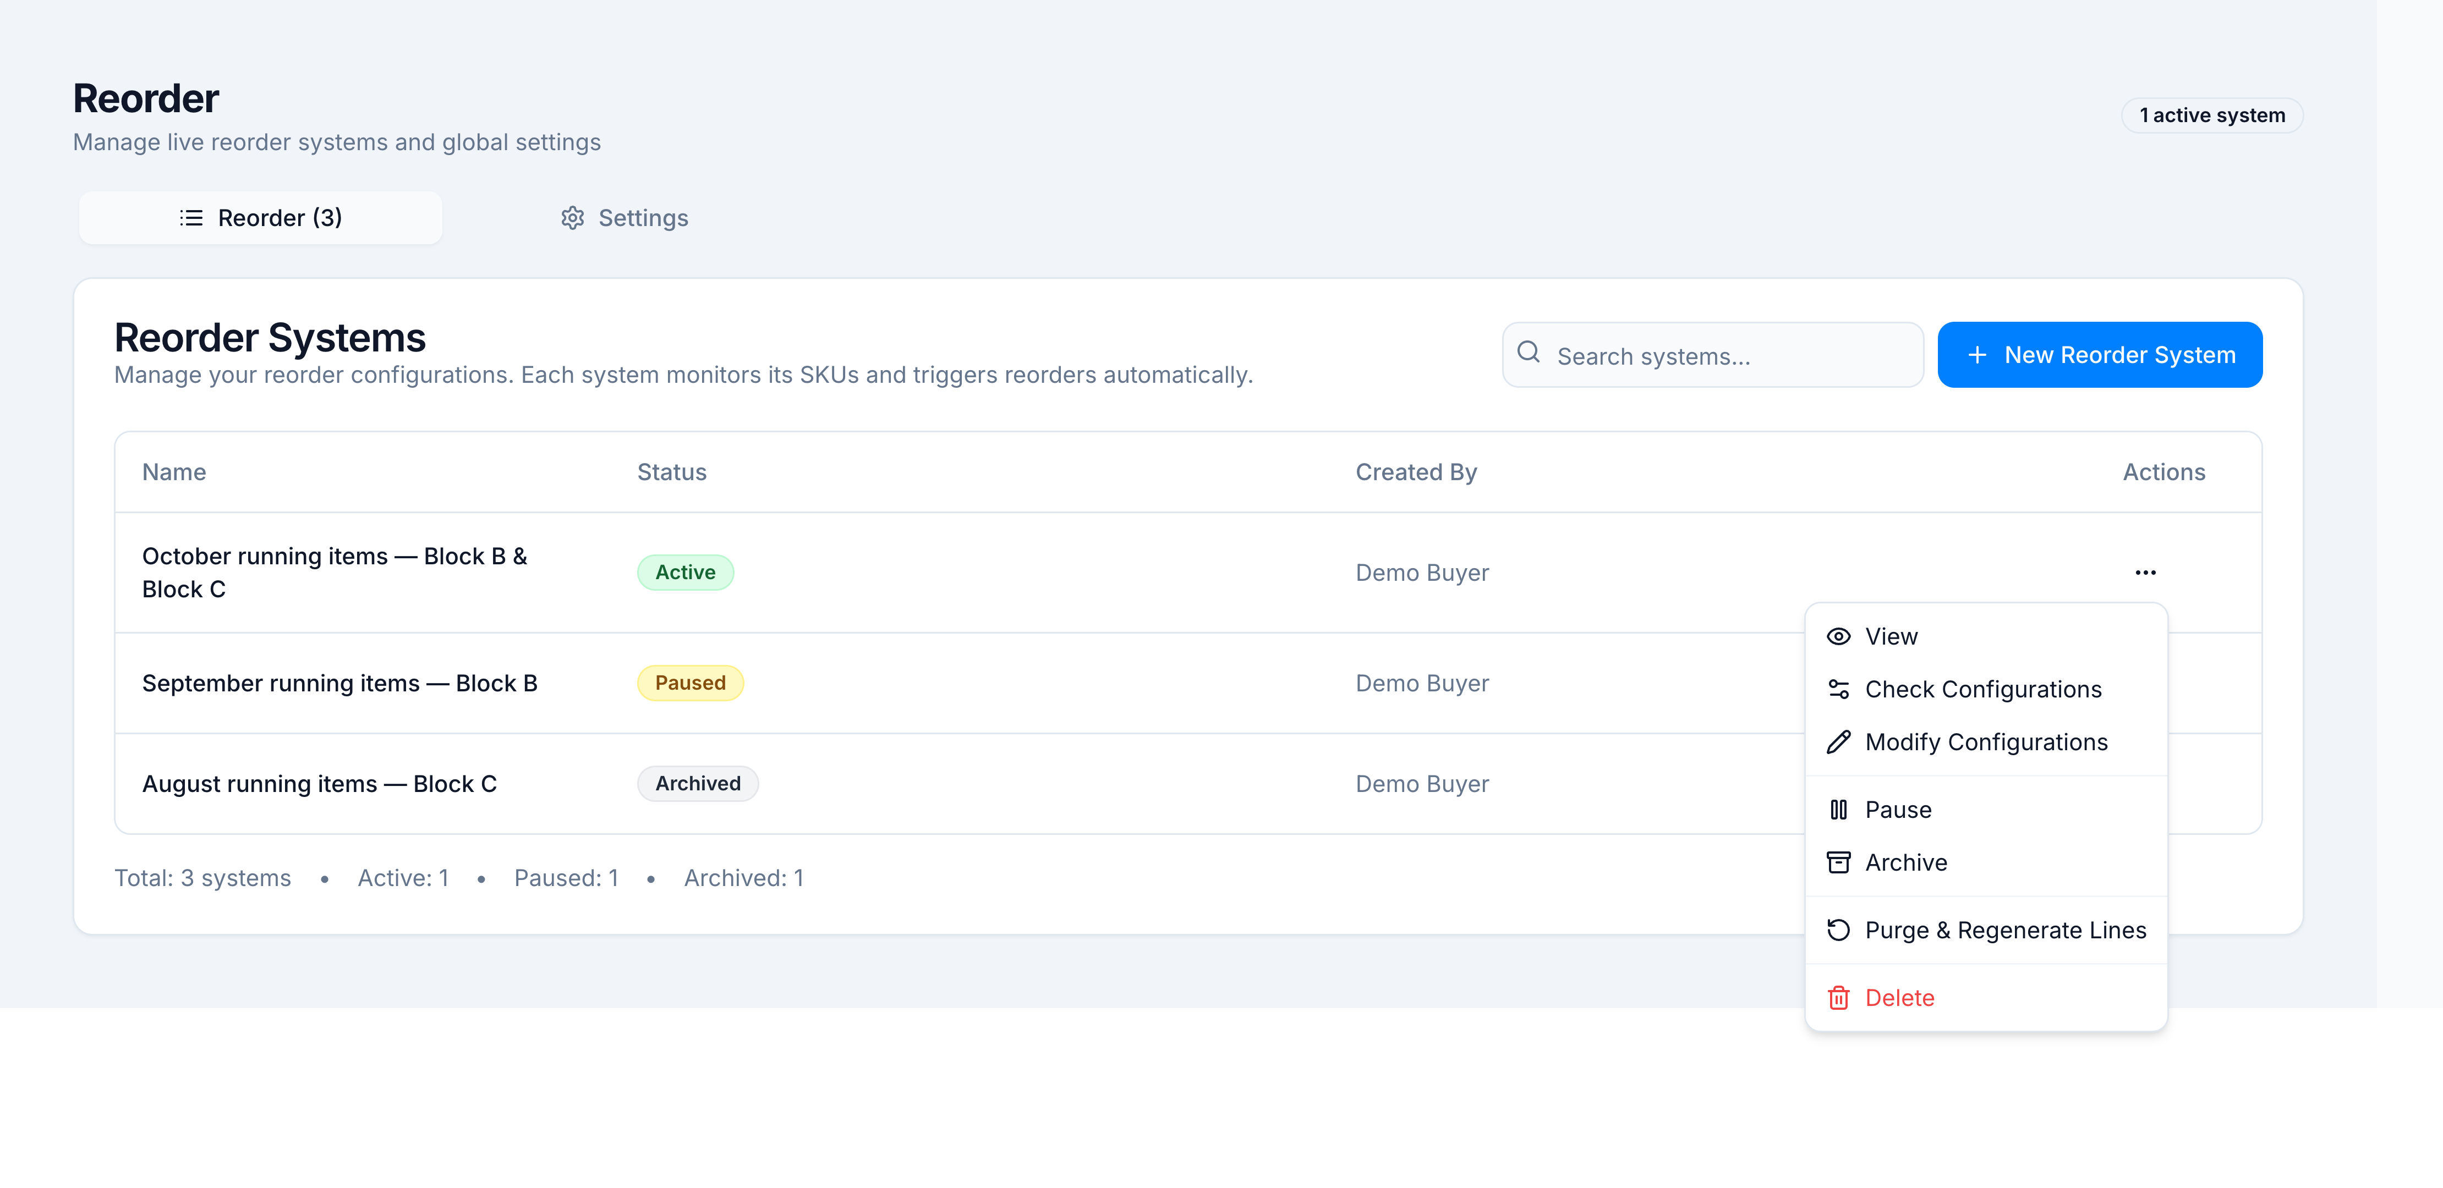This screenshot has width=2443, height=1188.
Task: Switch to the Settings tab
Action: (x=624, y=218)
